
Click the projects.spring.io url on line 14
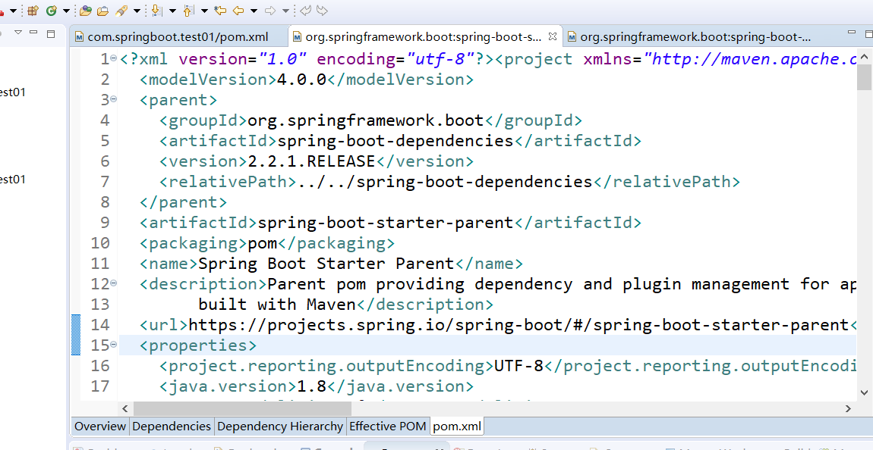point(518,325)
